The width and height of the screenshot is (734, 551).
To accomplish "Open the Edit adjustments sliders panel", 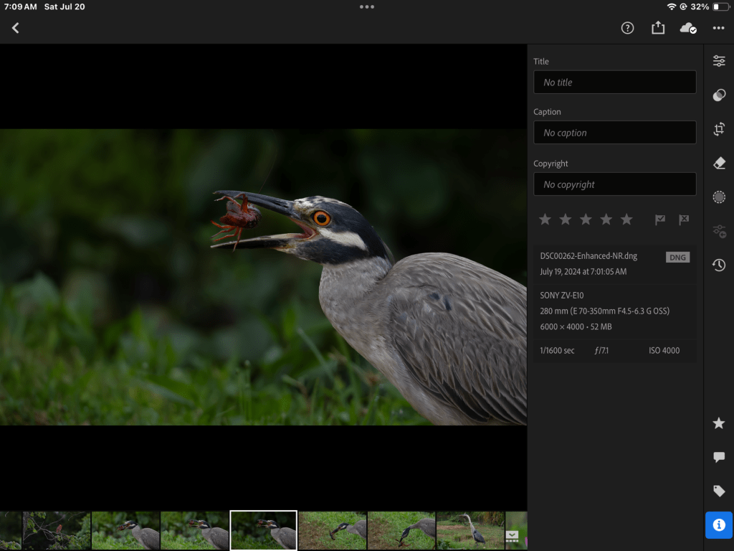I will (x=719, y=61).
